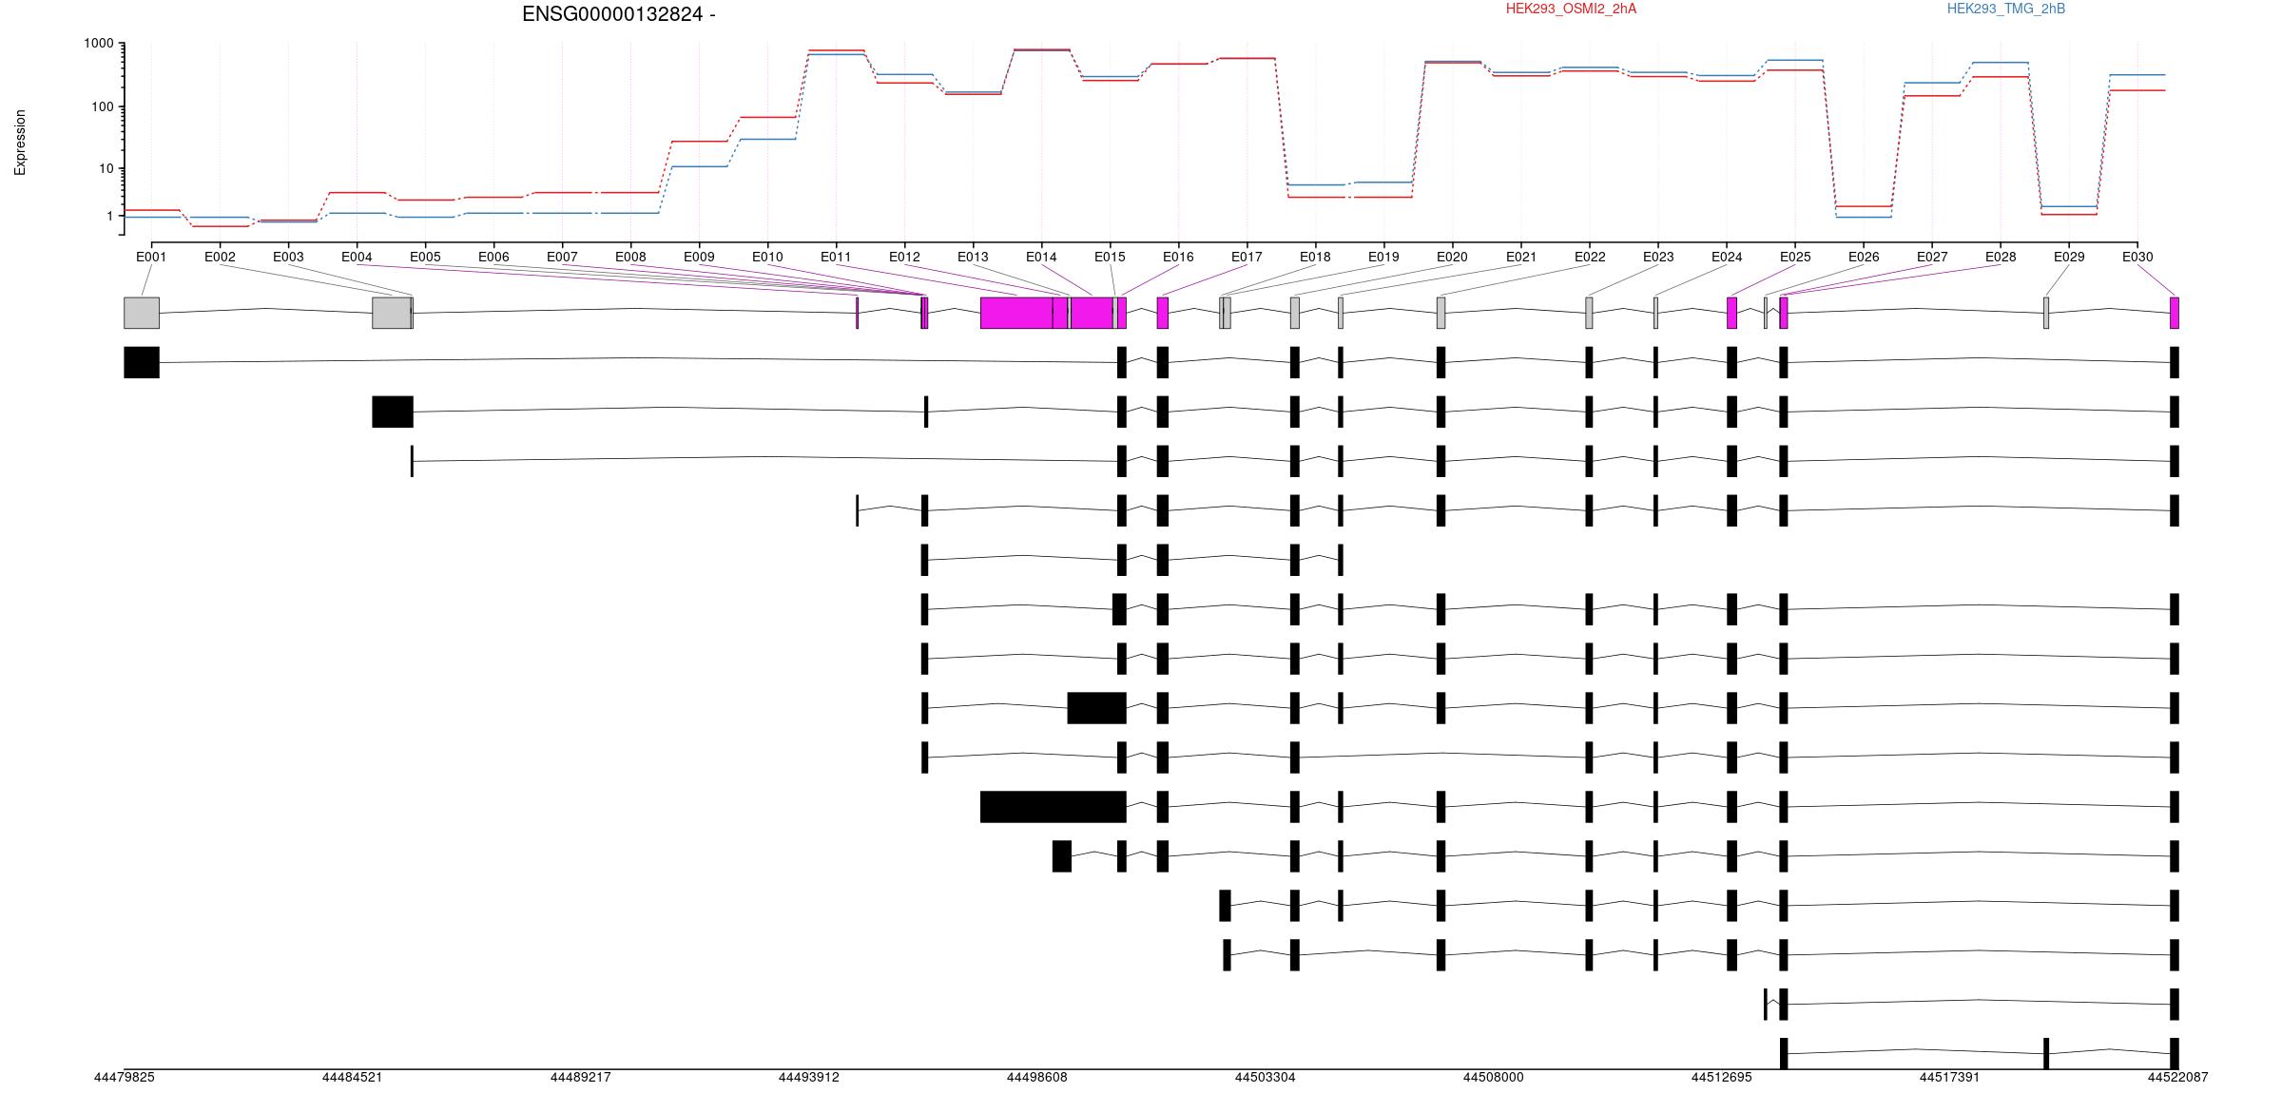Click the E010 exon label

point(767,257)
